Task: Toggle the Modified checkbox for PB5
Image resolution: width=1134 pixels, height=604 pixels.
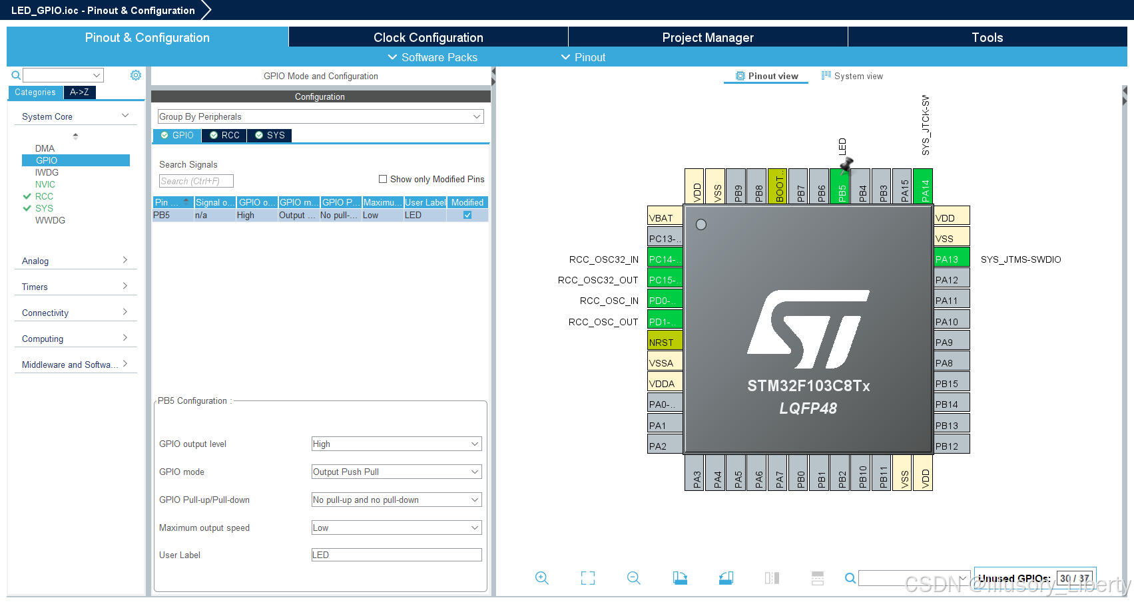Action: click(467, 215)
